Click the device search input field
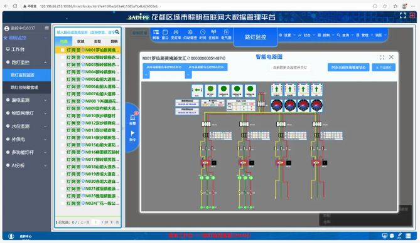Screen dimensions: 420x243 coord(85,33)
